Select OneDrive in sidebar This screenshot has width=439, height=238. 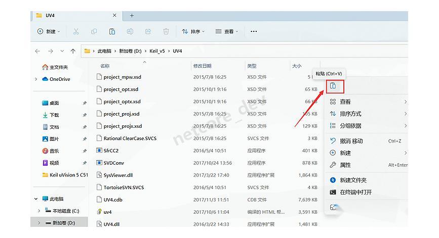pyautogui.click(x=56, y=79)
